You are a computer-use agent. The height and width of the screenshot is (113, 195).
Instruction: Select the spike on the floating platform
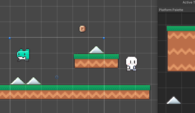pyautogui.click(x=96, y=50)
